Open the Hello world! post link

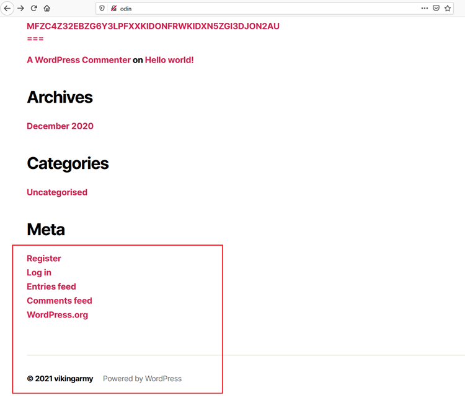tap(169, 60)
